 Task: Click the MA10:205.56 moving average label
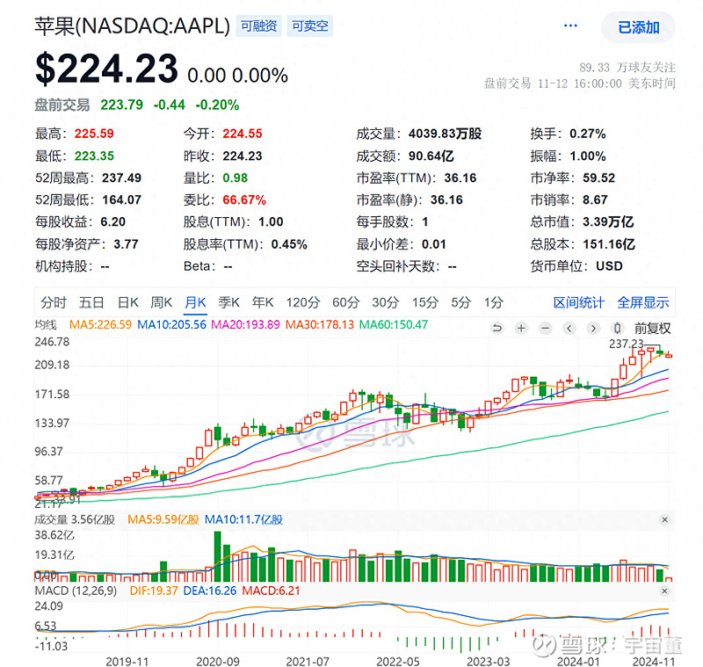[171, 324]
